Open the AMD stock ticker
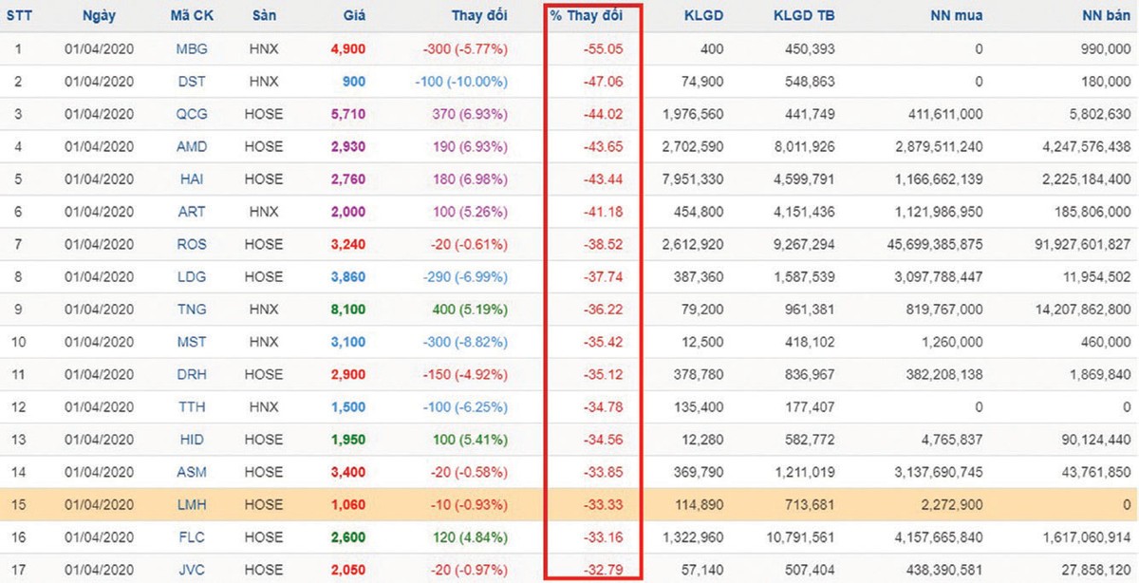This screenshot has width=1139, height=583. [192, 146]
